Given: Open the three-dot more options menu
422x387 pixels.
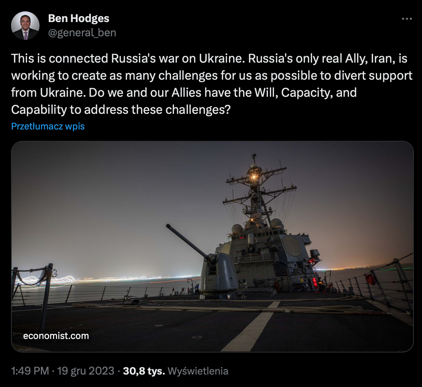Looking at the screenshot, I should click(x=407, y=19).
